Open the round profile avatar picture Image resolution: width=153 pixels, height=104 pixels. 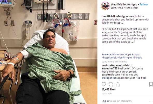click(x=105, y=6)
